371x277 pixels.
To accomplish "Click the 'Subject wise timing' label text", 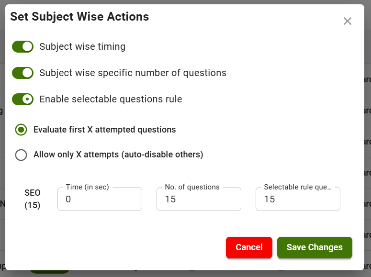I will point(82,46).
